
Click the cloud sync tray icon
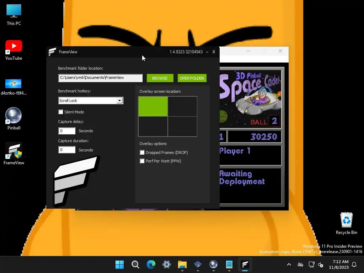tap(300, 264)
